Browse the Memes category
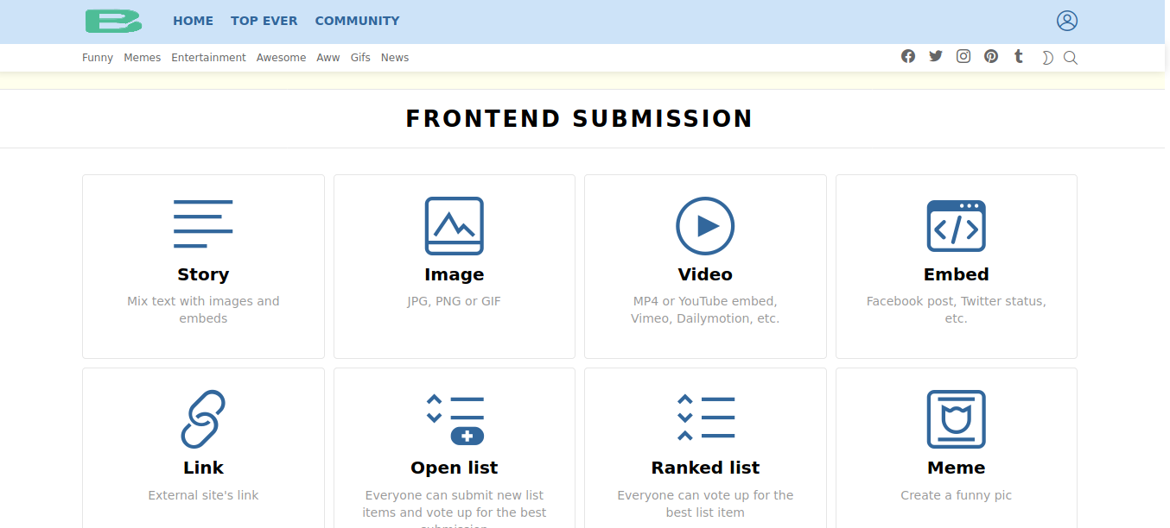The width and height of the screenshot is (1170, 528). [142, 58]
